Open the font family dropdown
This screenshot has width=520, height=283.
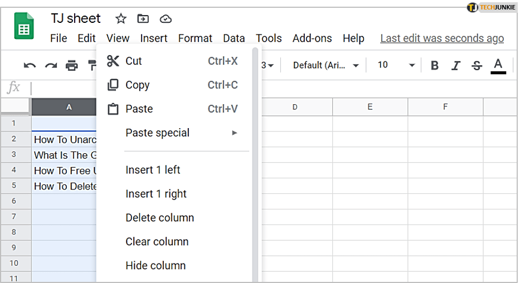tap(326, 65)
